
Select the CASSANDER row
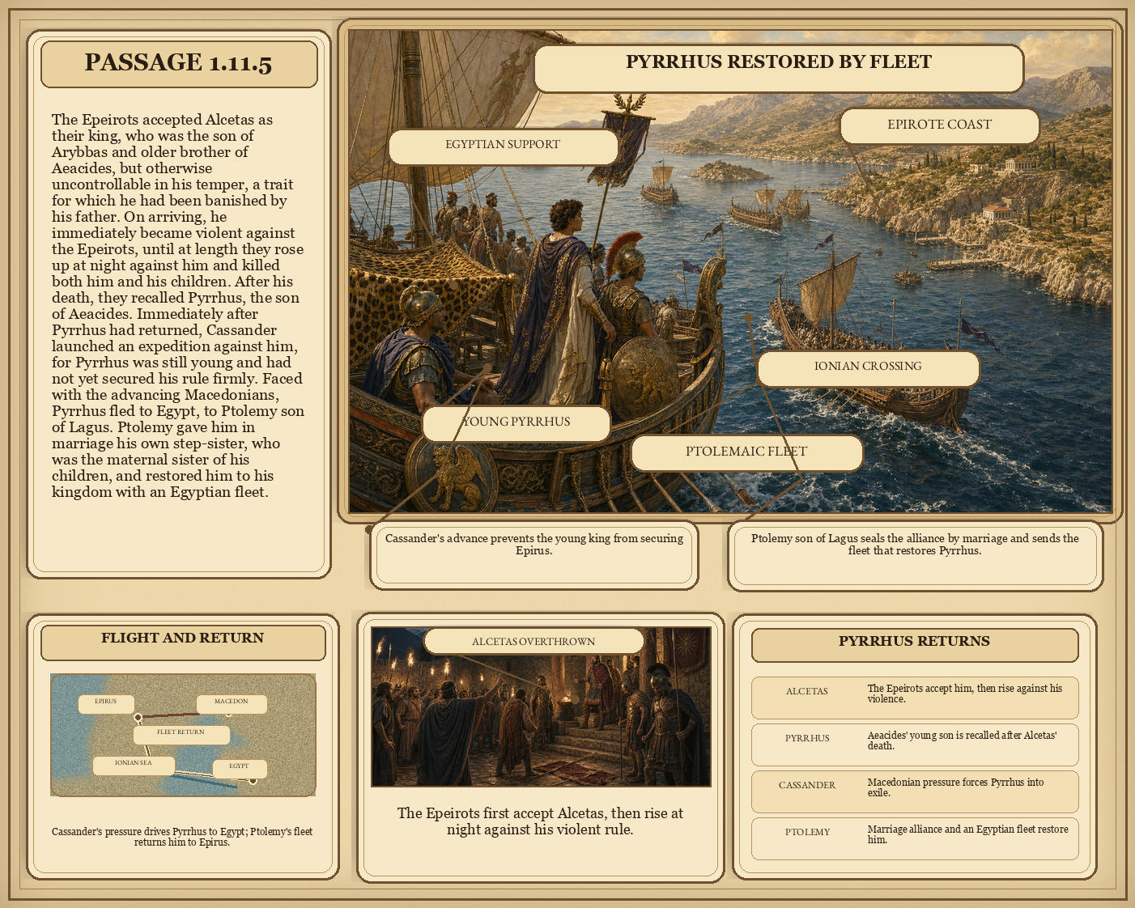pyautogui.click(x=915, y=791)
